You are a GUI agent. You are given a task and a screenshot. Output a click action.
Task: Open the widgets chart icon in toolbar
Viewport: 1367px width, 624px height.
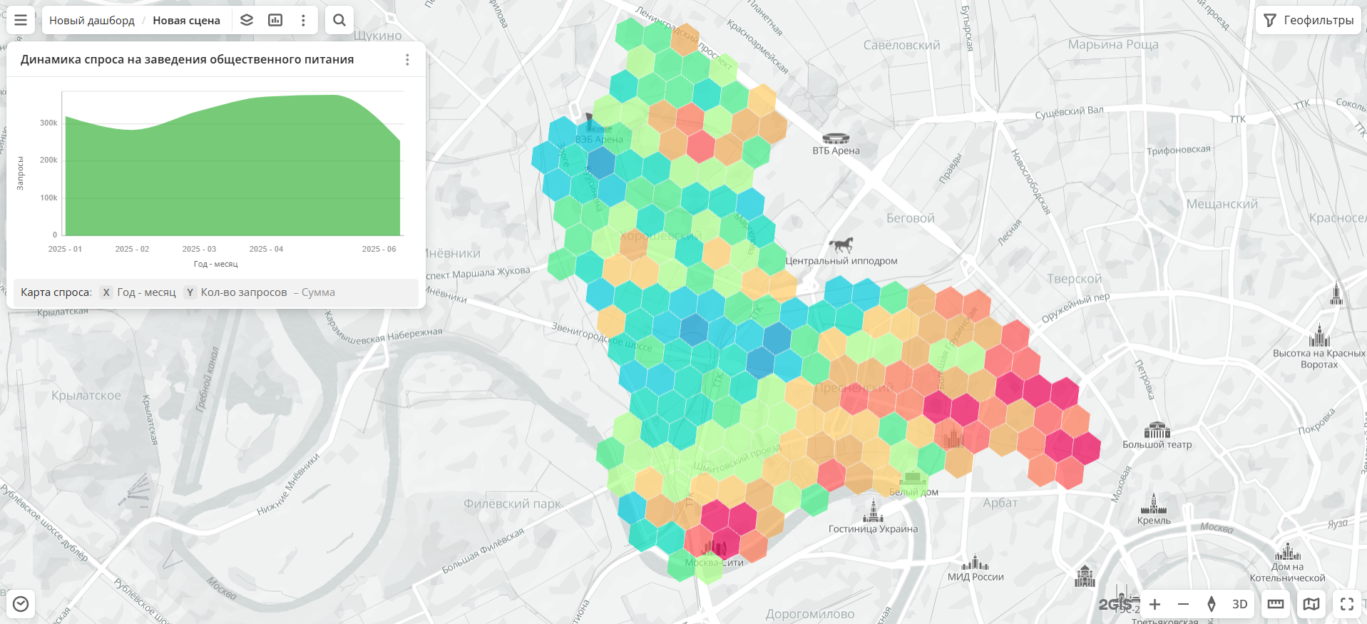tap(275, 20)
